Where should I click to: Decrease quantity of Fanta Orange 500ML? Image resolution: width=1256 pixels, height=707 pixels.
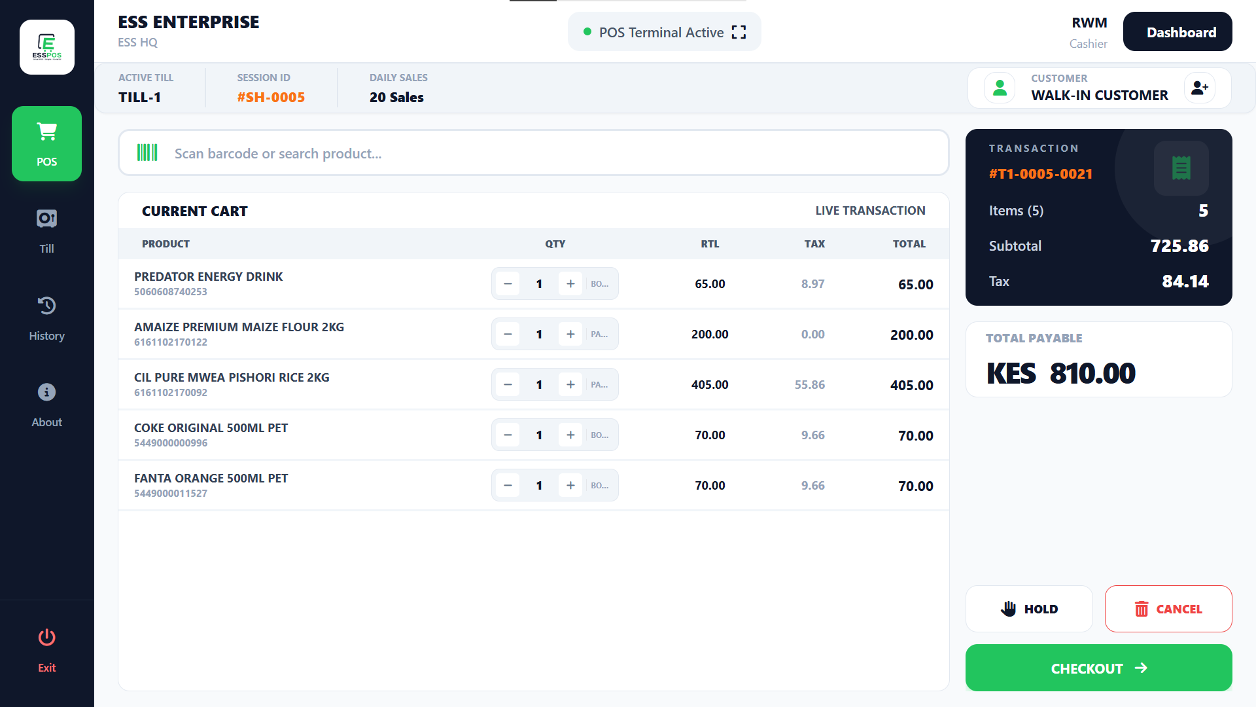[x=508, y=485]
